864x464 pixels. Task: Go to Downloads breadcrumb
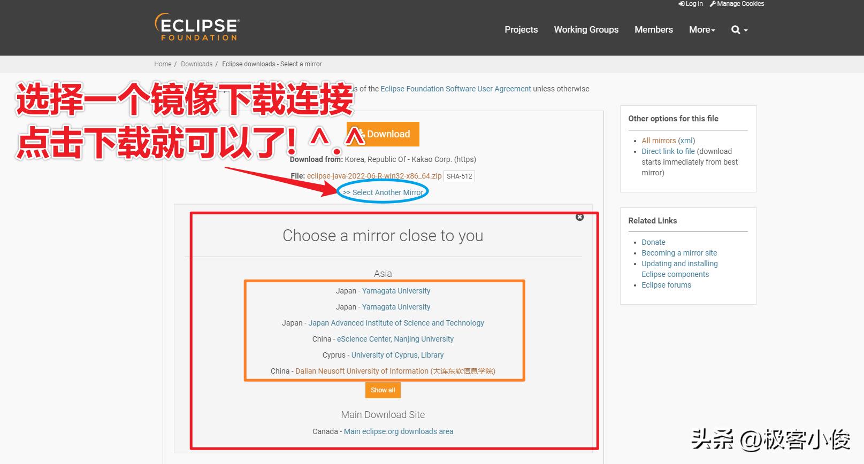point(196,64)
